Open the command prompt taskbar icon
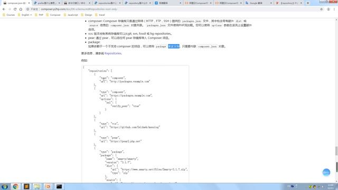 pos(59,186)
